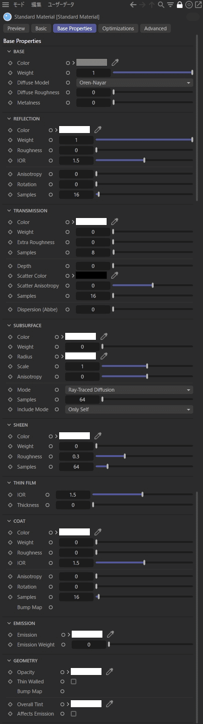Switch to the Preview tab
The image size is (203, 724).
(16, 28)
